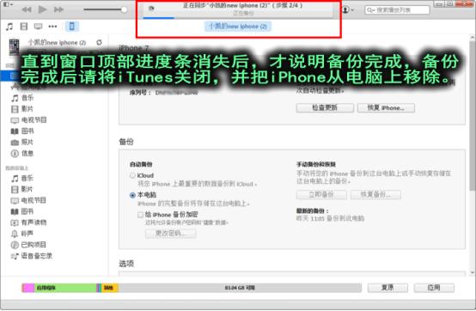The image size is (476, 311).
Task: Switch to the TV Shows library icon
Action: coord(39,27)
